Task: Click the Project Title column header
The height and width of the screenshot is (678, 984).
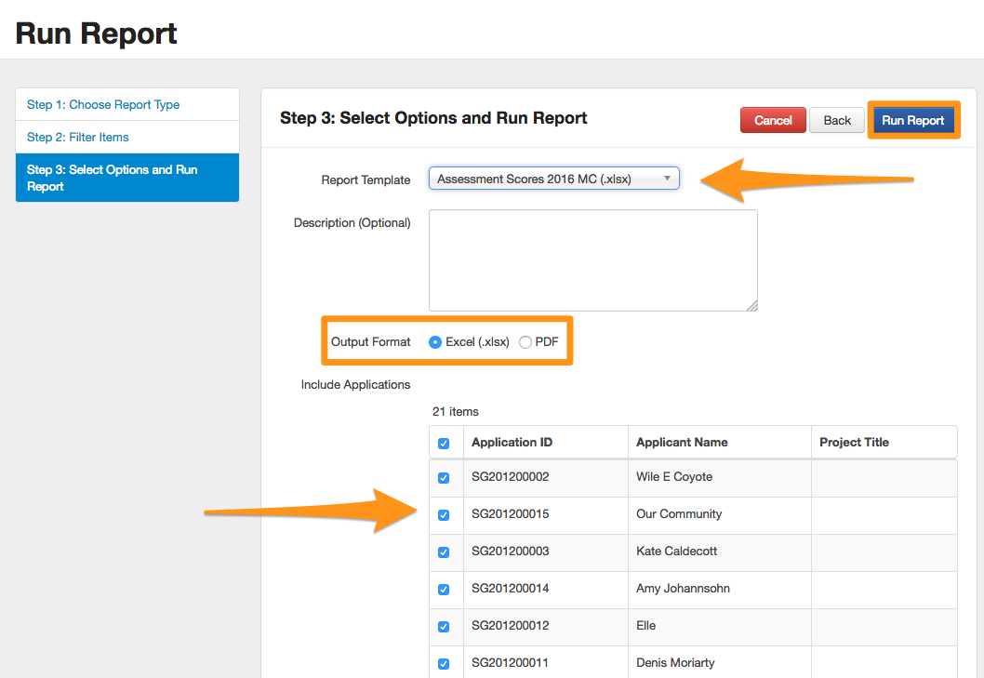Action: pos(854,443)
